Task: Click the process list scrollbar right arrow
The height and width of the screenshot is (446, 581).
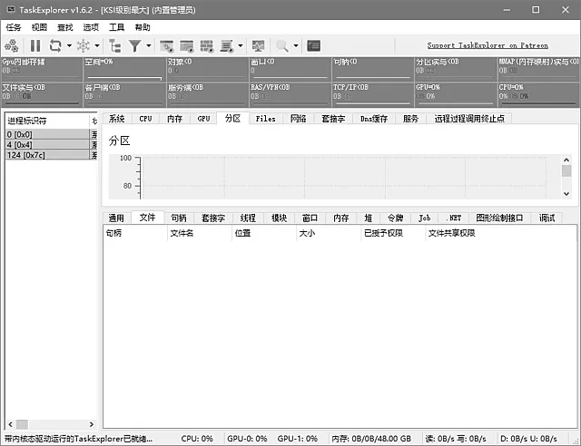Action: [x=92, y=424]
